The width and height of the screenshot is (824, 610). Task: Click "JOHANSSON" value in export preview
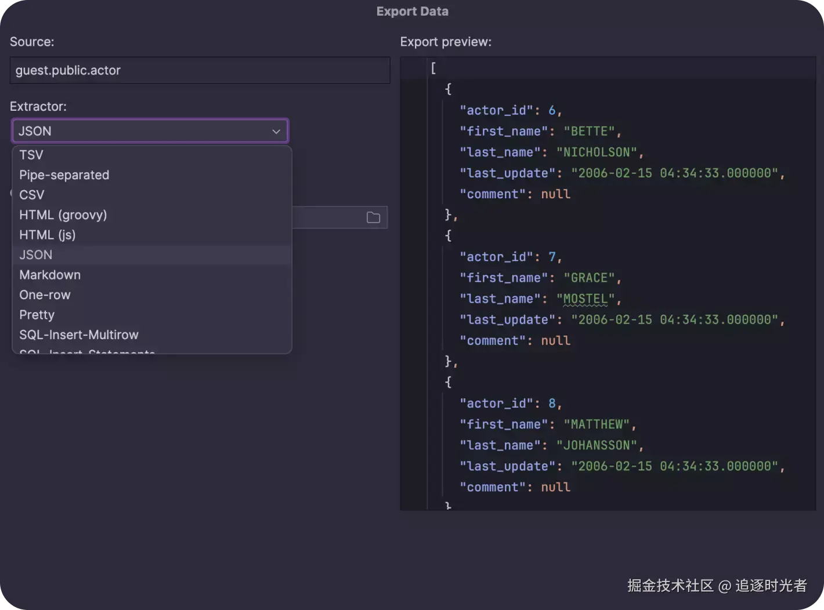pyautogui.click(x=597, y=445)
